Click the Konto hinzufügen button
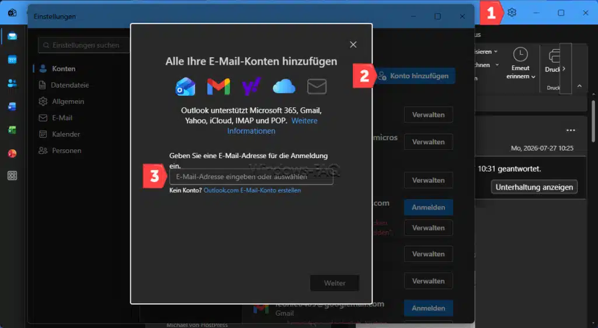 coord(414,76)
